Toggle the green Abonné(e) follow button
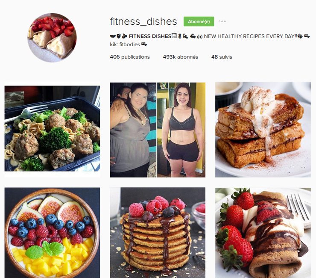The width and height of the screenshot is (316, 278). 199,21
